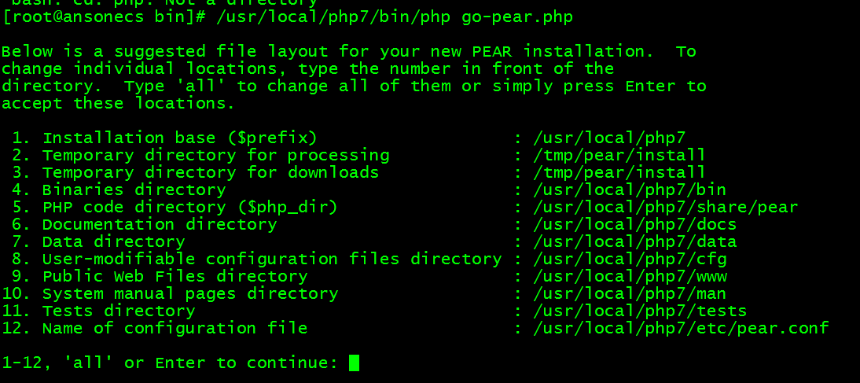Click 'Name of configuration file' entry

point(175,328)
